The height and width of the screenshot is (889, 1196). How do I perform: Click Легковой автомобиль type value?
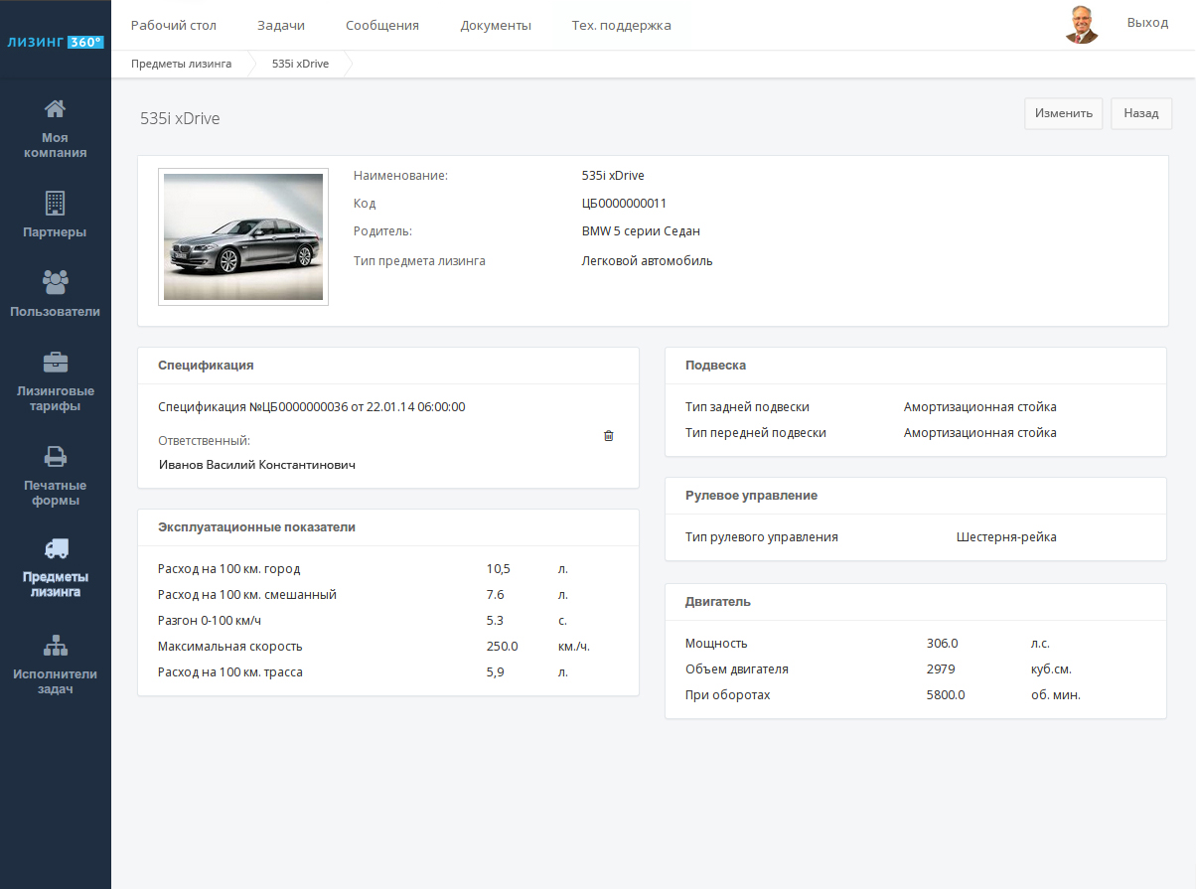pos(647,261)
